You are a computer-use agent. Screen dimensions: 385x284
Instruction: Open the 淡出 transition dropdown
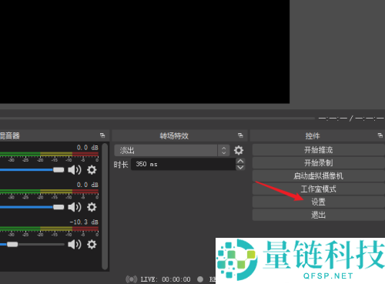pyautogui.click(x=172, y=150)
